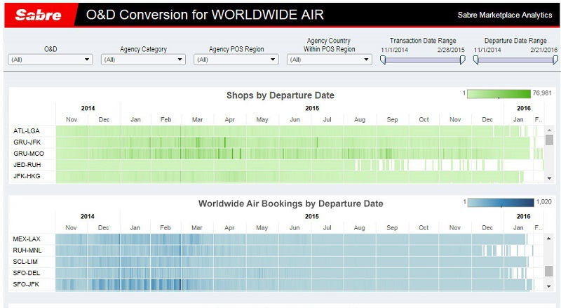Image resolution: width=561 pixels, height=308 pixels.
Task: Click down arrow of Bookings chart scrollbar
Action: coord(549,286)
